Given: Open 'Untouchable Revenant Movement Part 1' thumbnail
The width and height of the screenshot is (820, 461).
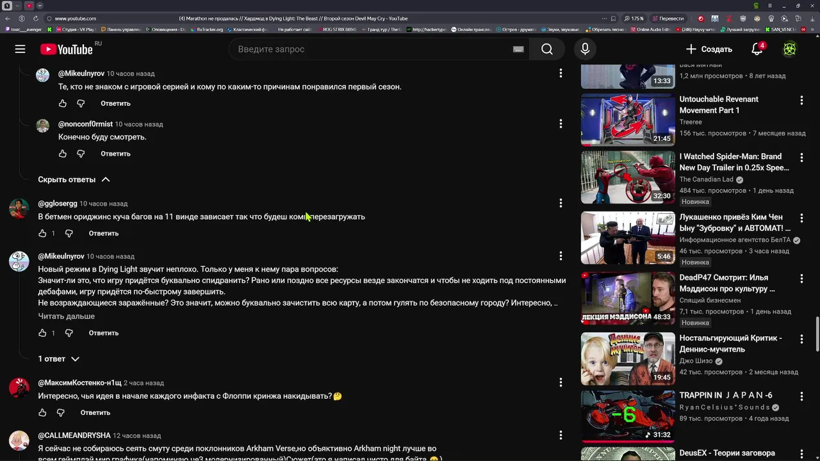Looking at the screenshot, I should click(x=628, y=120).
